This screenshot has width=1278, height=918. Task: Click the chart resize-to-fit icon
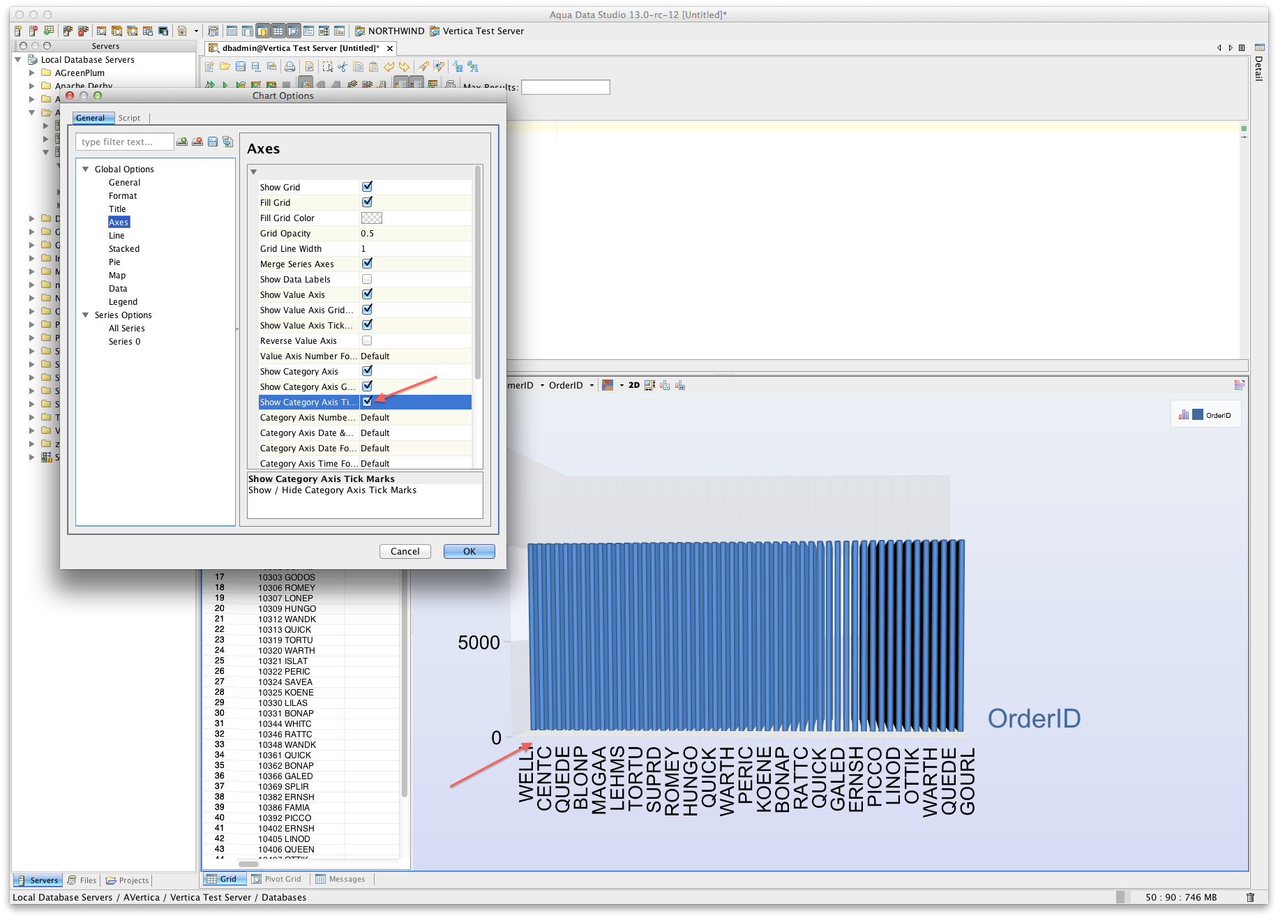[649, 385]
